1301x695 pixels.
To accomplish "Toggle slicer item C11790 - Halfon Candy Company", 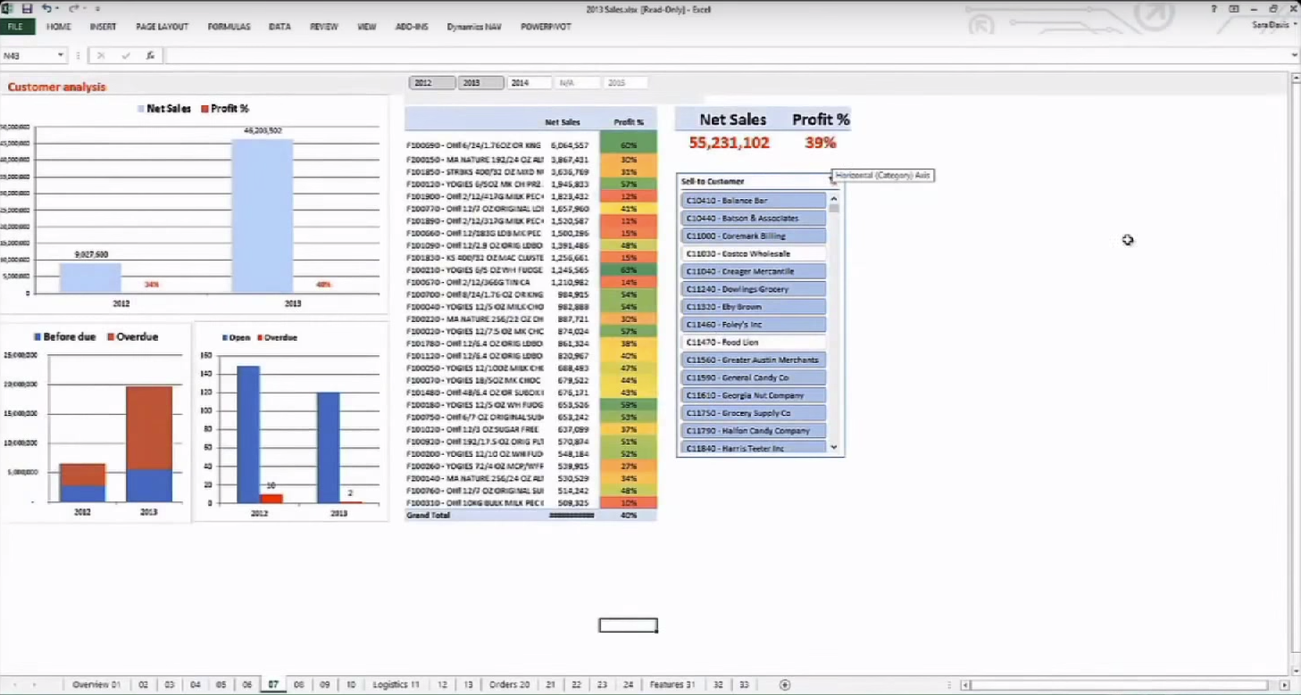I will point(754,431).
